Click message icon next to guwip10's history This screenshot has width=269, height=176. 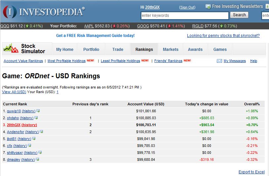point(38,111)
